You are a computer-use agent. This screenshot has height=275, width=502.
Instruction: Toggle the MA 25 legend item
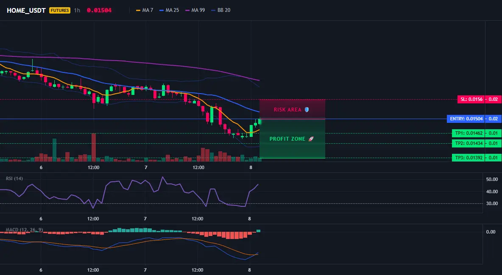169,10
